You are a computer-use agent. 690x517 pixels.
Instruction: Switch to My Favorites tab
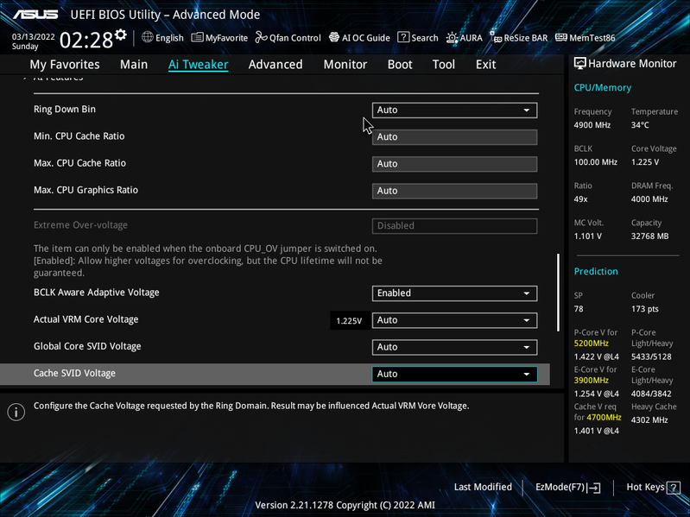coord(65,64)
